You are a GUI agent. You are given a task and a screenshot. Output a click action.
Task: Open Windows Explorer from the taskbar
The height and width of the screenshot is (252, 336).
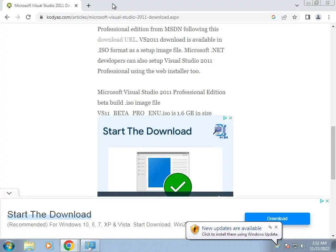pyautogui.click(x=29, y=245)
